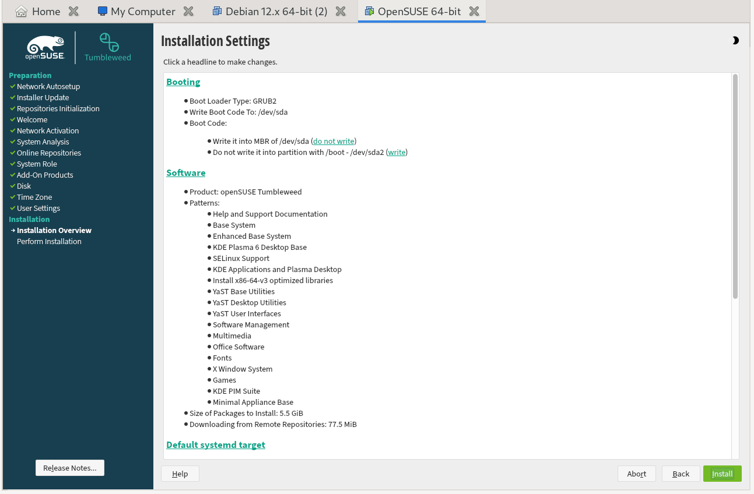This screenshot has width=754, height=494.
Task: Click 'Repositories Initialization' sidebar step
Action: tap(58, 109)
